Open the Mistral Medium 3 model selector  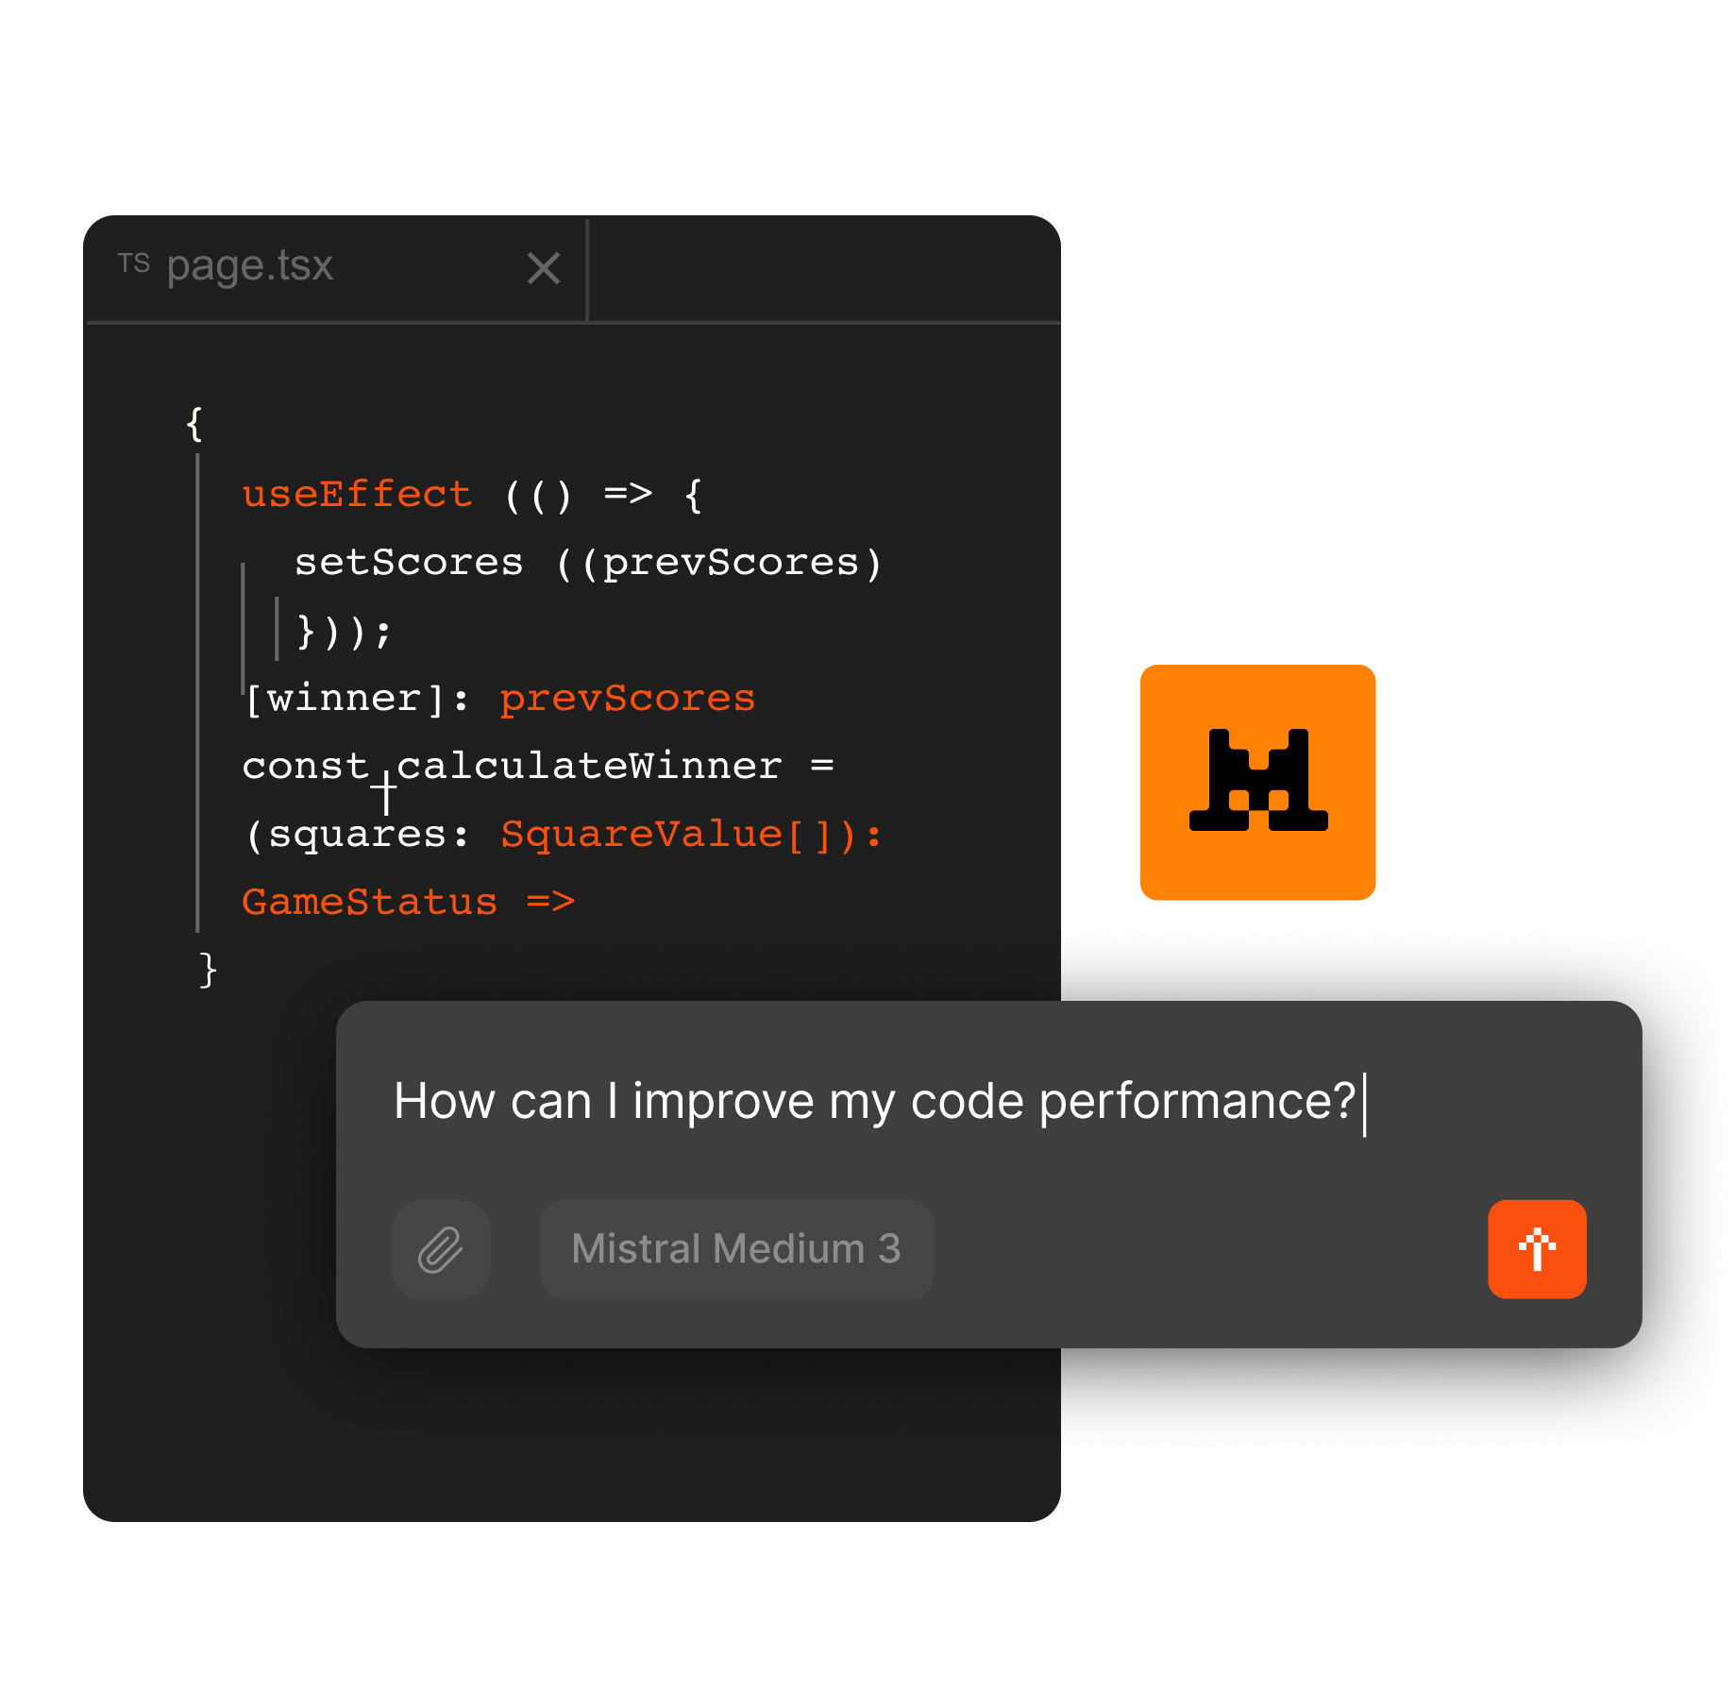point(736,1249)
